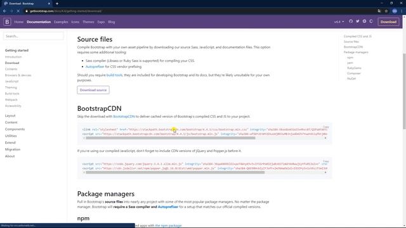Open the Icons nav item

(x=75, y=22)
